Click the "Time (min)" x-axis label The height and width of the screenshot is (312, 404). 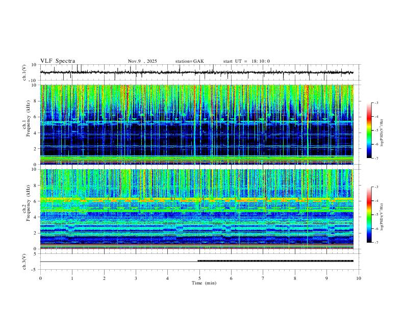[x=204, y=283]
